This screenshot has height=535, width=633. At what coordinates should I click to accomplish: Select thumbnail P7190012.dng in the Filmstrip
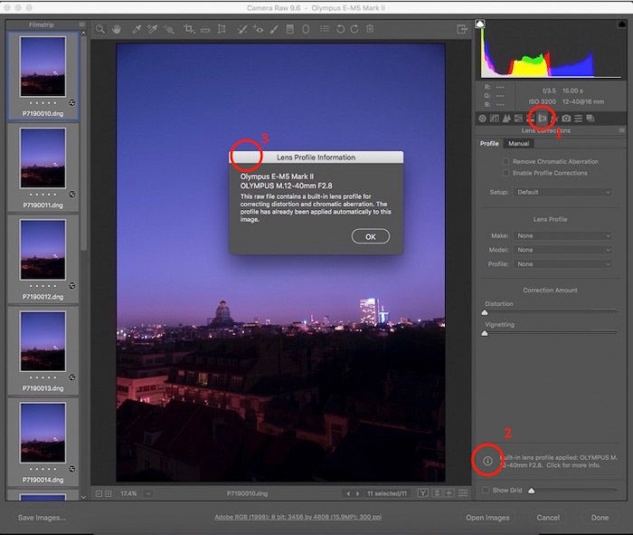pos(43,252)
